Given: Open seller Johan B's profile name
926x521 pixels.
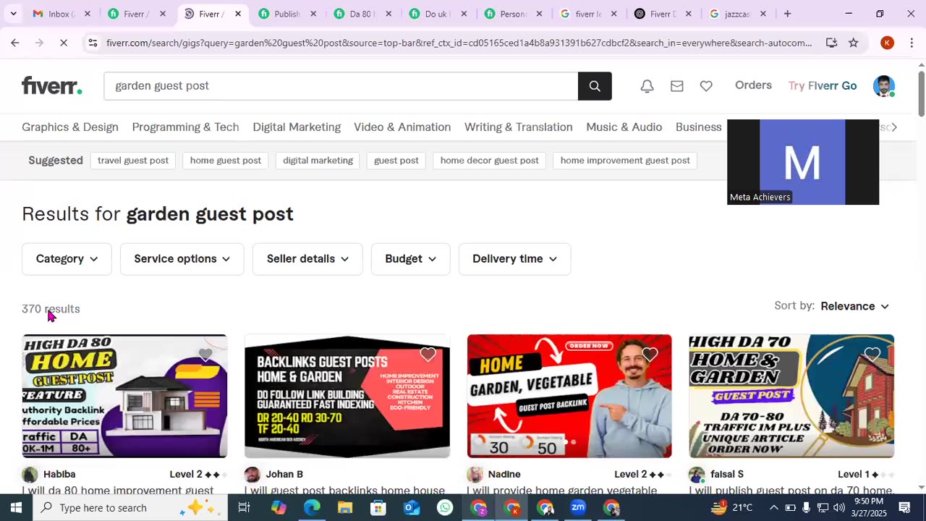Looking at the screenshot, I should tap(284, 475).
